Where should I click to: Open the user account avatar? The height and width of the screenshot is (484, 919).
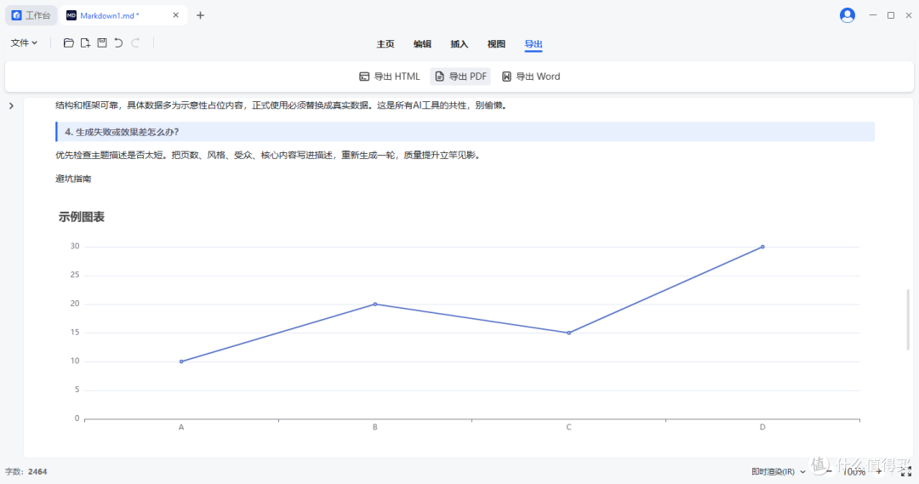coord(847,15)
